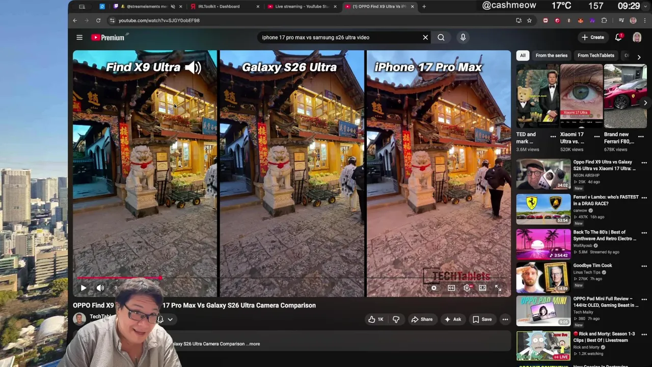Open a new browser tab
The image size is (652, 367).
point(424,7)
